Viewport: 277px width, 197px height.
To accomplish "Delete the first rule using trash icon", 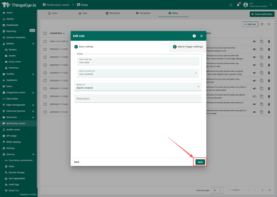I will tap(269, 41).
